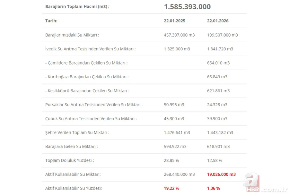
Task: Select the 22.01.2025 date column header
Action: tap(174, 21)
